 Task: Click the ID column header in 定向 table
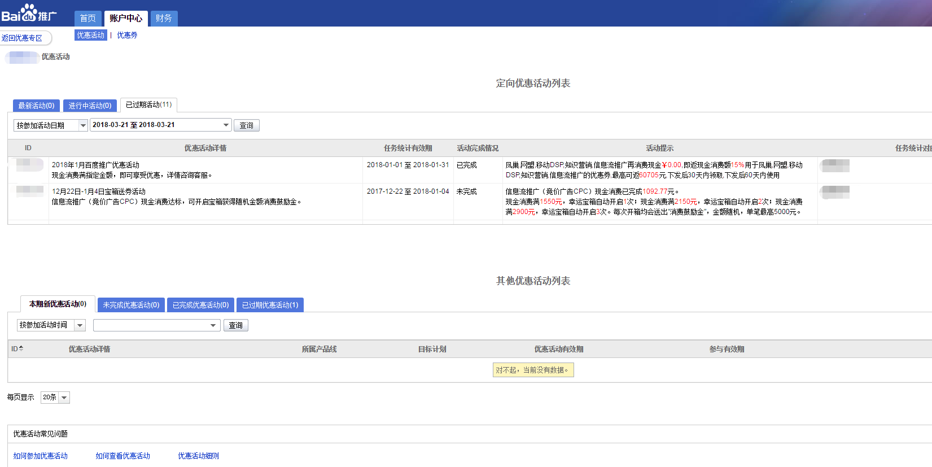28,148
